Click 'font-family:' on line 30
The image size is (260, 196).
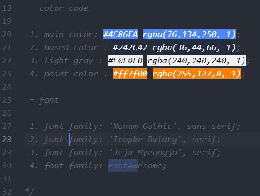tap(73, 166)
